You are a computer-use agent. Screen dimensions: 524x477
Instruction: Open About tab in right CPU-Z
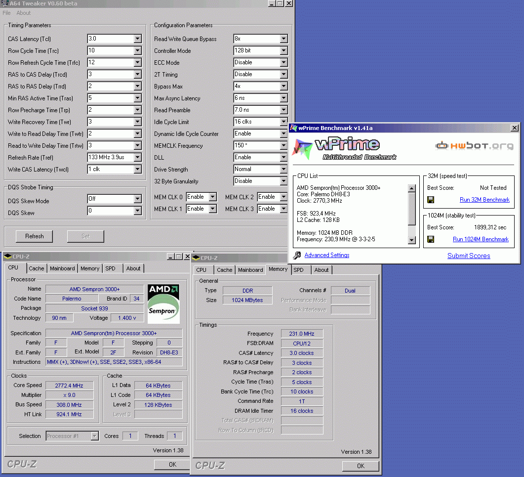click(322, 270)
